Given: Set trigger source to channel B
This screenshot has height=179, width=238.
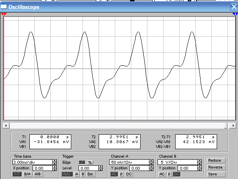Looking at the screenshot, I should (x=83, y=174).
